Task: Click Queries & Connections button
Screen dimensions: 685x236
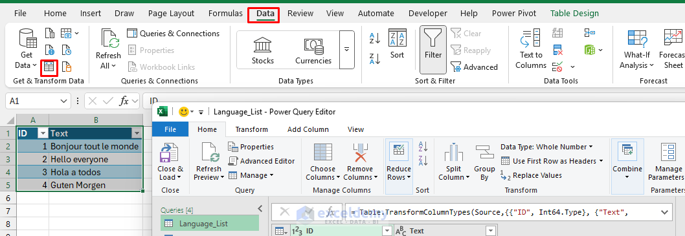Action: click(174, 34)
